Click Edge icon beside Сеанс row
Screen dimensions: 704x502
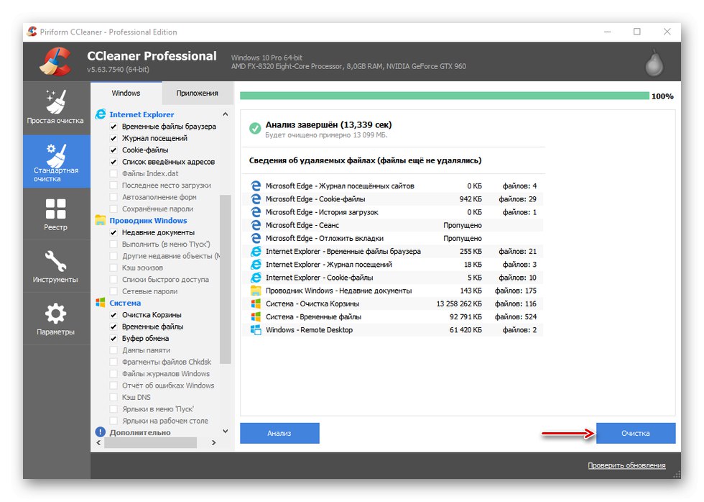coord(256,224)
